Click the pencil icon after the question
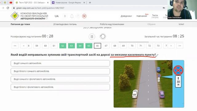The height and width of the screenshot is (111, 197). 157,55
